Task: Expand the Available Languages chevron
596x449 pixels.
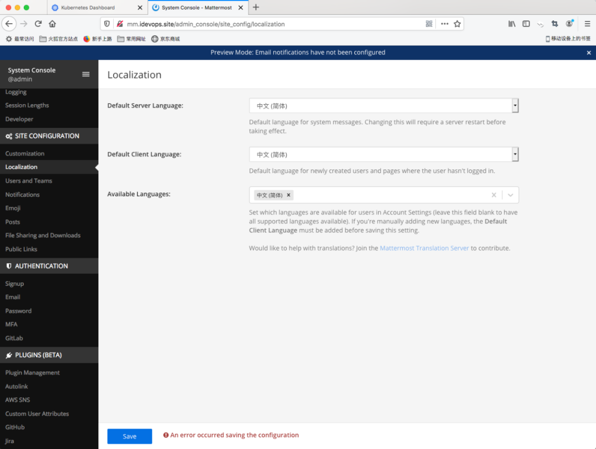Action: pyautogui.click(x=510, y=195)
